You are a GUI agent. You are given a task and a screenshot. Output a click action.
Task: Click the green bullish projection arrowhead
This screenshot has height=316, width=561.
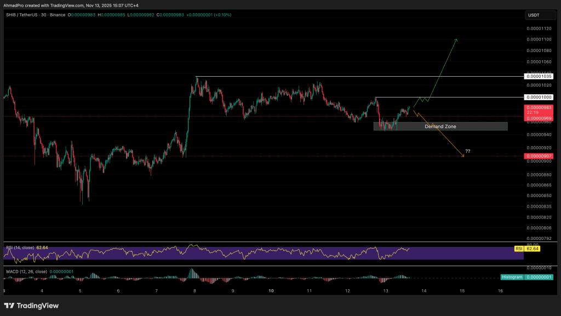pos(456,40)
